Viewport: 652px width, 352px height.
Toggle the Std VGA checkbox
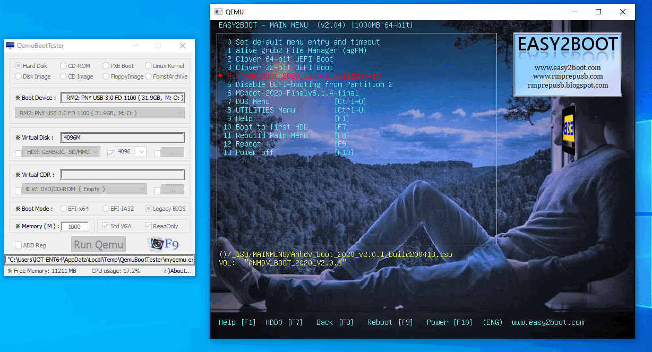click(106, 226)
